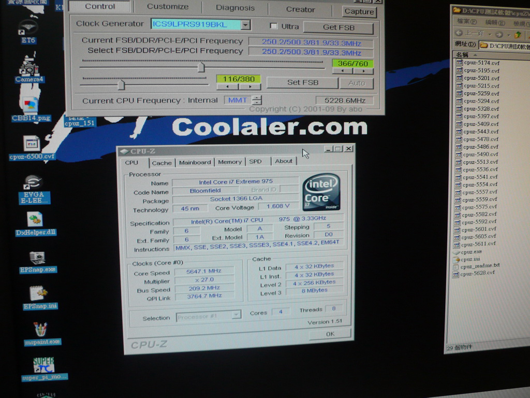Click the Explorer Forward arrow icon
The width and height of the screenshot is (530, 398).
coord(498,34)
